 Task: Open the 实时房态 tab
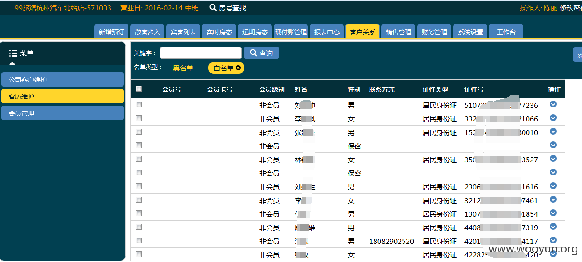pos(219,32)
